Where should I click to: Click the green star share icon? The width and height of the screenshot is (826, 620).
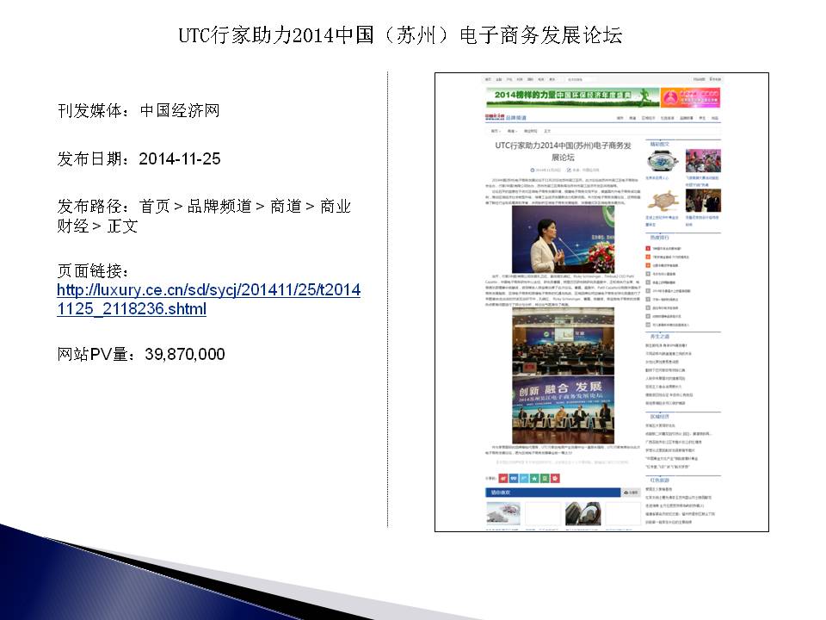click(x=534, y=478)
